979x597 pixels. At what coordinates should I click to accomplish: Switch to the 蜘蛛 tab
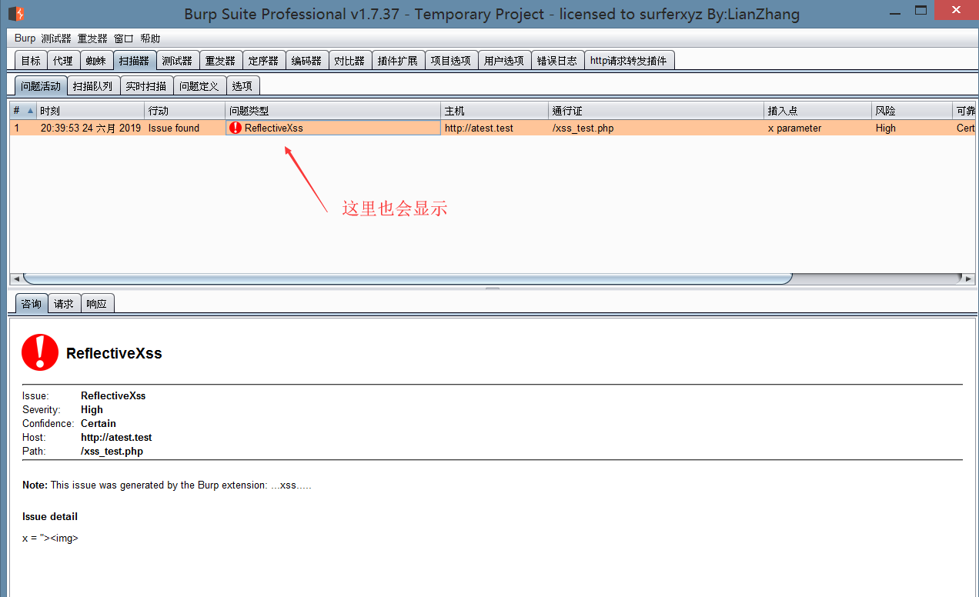[x=95, y=61]
